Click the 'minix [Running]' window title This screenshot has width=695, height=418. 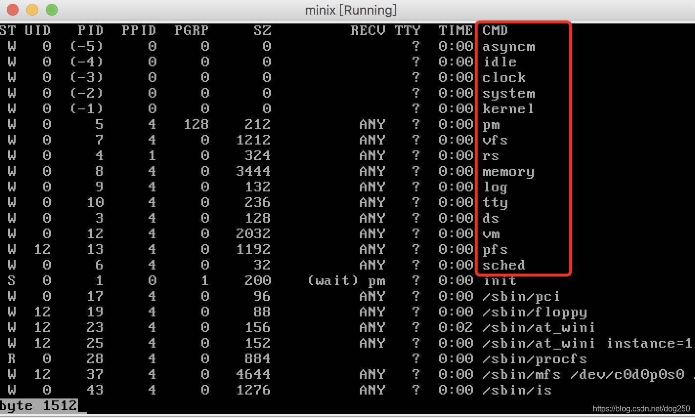point(351,10)
